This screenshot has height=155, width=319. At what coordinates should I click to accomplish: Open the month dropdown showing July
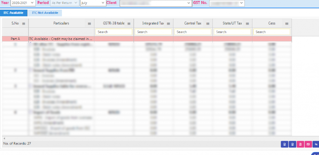(93, 3)
